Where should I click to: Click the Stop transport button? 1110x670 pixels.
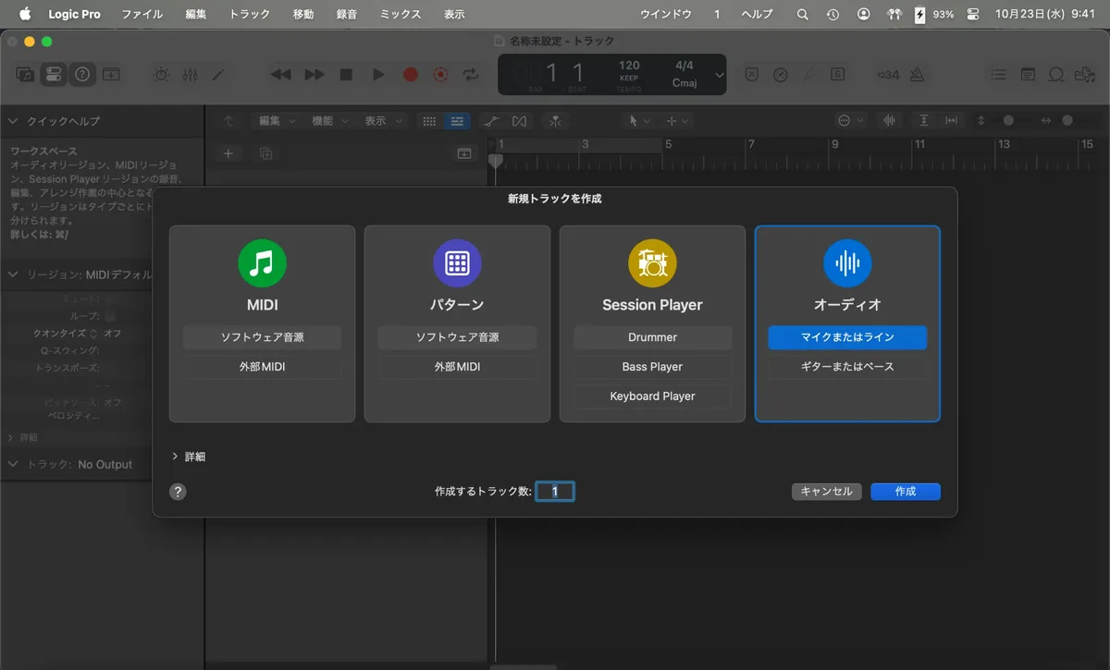(x=346, y=75)
